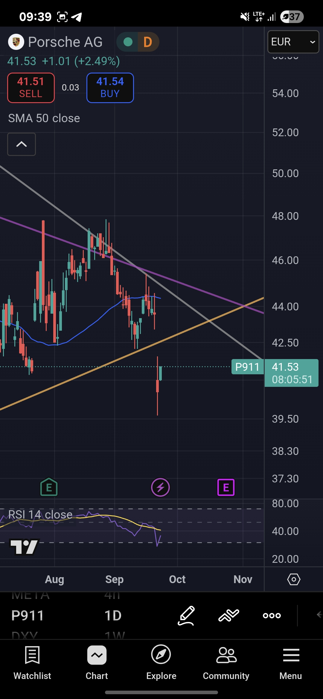Collapse the indicator legend with chevron
Screen dimensions: 323x699
(22, 144)
